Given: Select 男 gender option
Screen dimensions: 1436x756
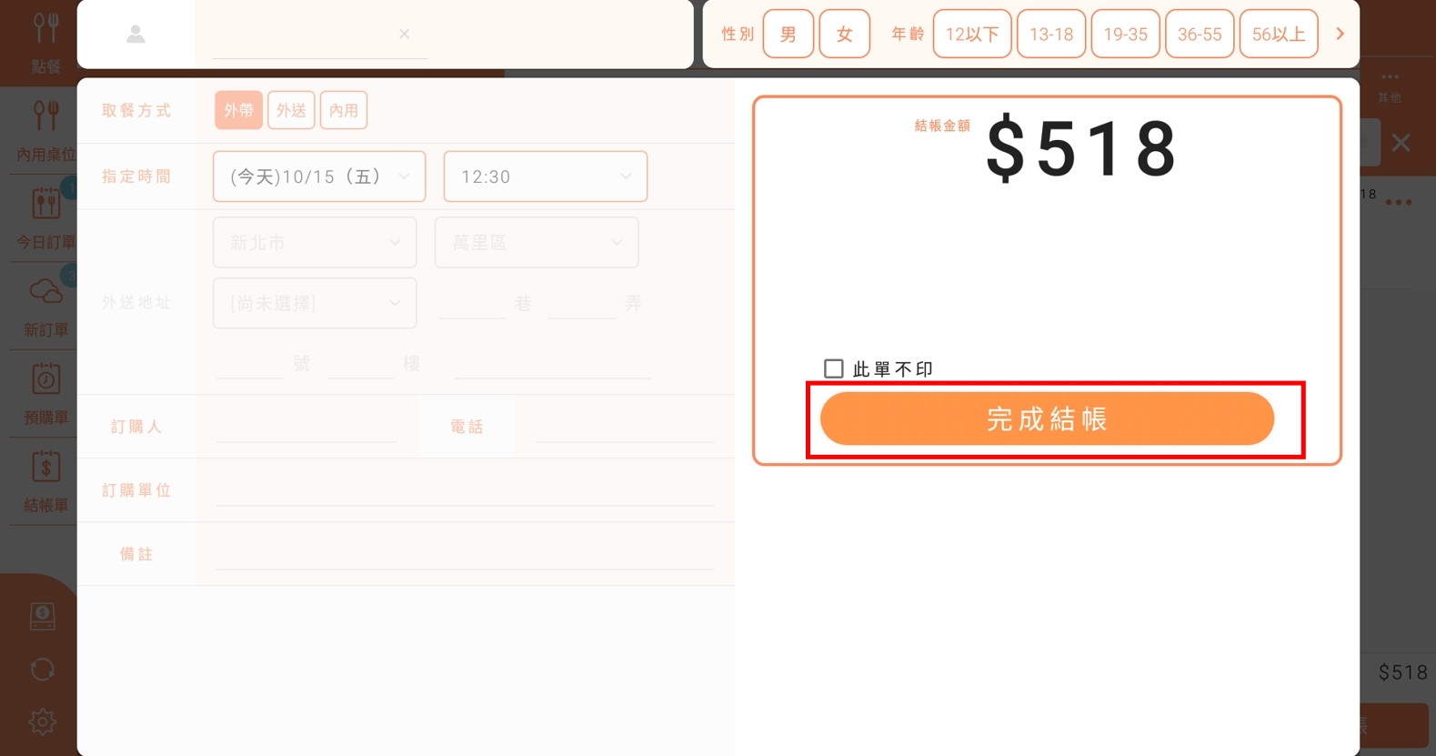Looking at the screenshot, I should 788,35.
